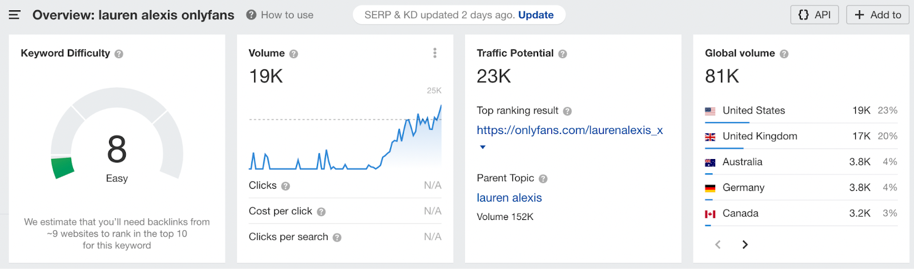Click the Parent Topic help icon

click(543, 178)
